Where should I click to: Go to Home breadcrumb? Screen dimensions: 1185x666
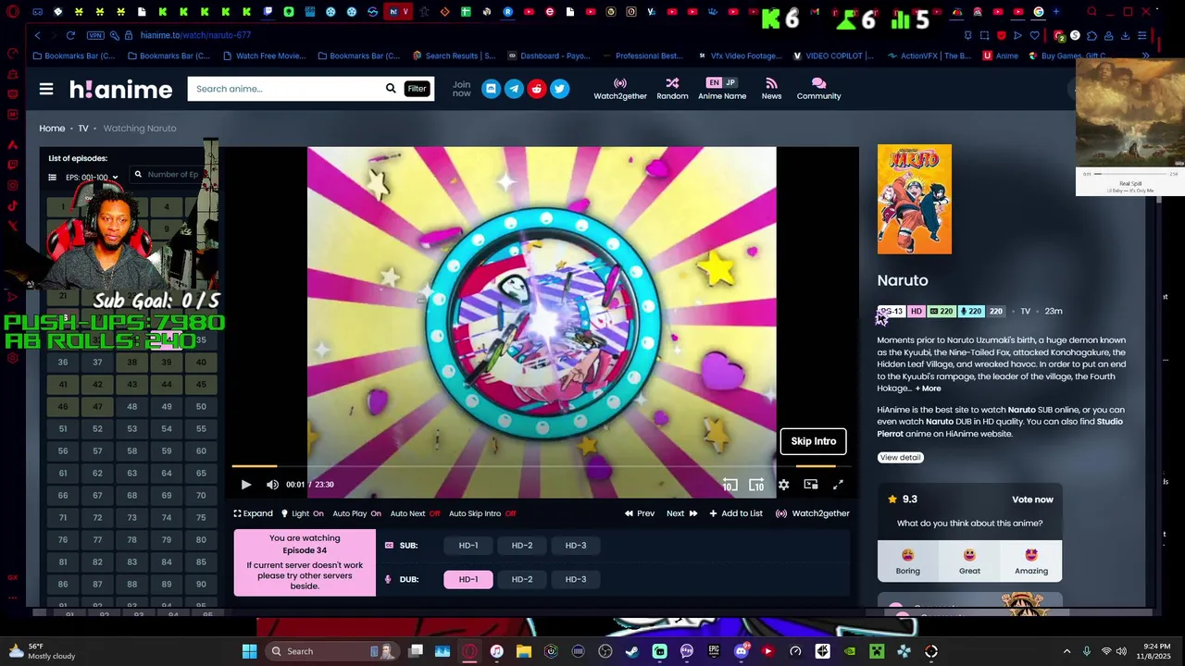[52, 129]
